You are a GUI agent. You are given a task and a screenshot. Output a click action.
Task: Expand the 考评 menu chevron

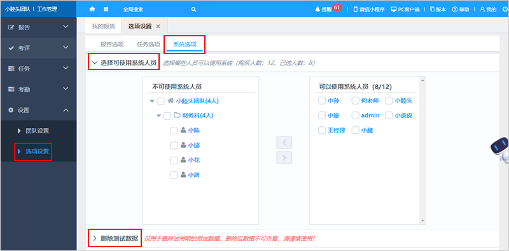pos(66,48)
